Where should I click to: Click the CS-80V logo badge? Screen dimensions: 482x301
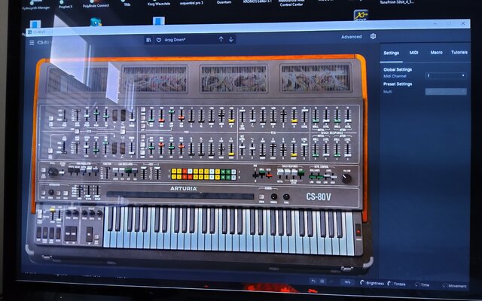[319, 196]
